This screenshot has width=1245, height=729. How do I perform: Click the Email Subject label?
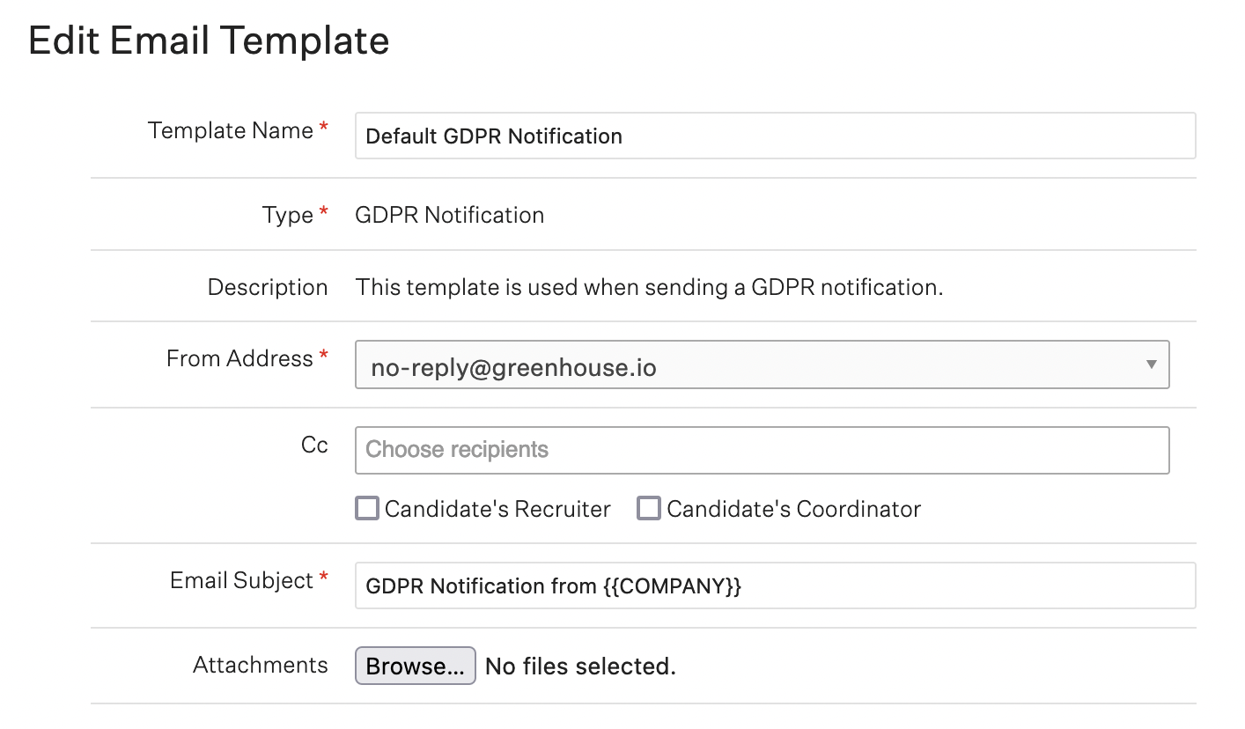tap(242, 580)
